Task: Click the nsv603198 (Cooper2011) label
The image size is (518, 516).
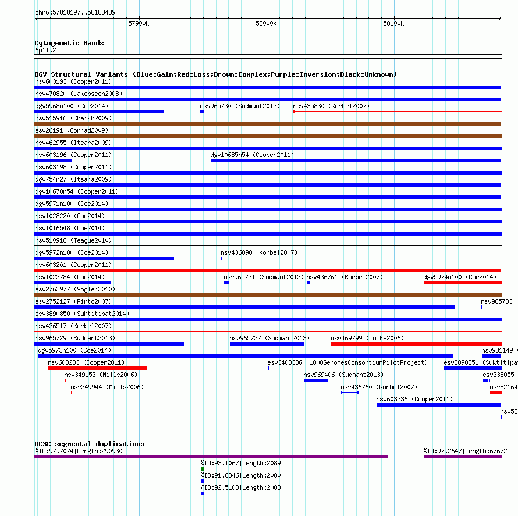Action: coord(73,167)
